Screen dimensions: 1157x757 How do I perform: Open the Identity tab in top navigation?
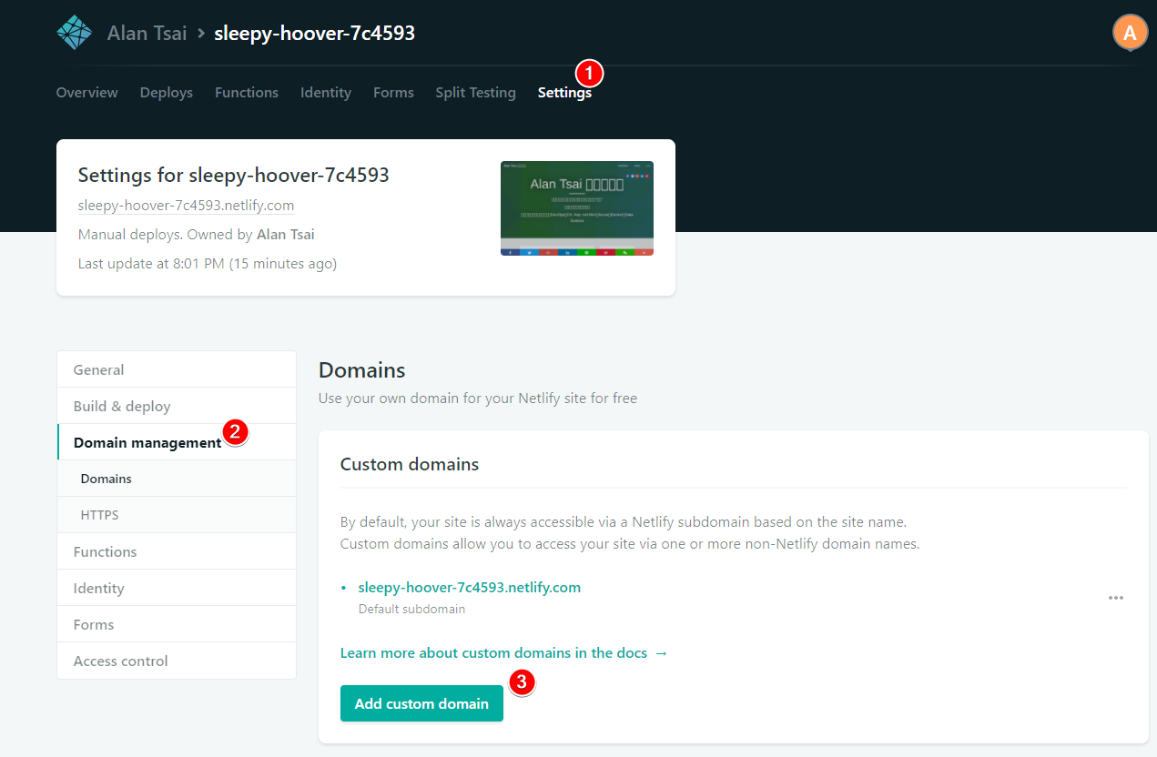[x=326, y=93]
